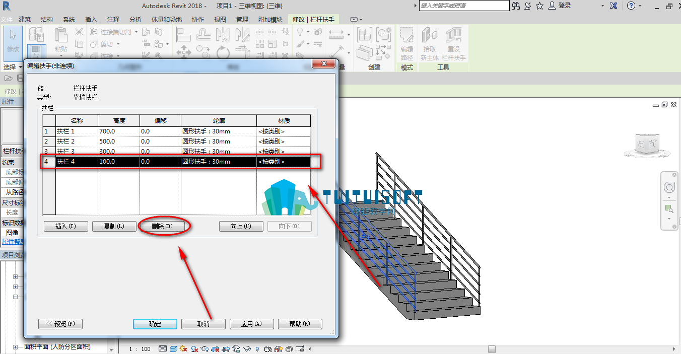The width and height of the screenshot is (681, 354).
Task: Click the Favorites star icon
Action: [x=539, y=6]
